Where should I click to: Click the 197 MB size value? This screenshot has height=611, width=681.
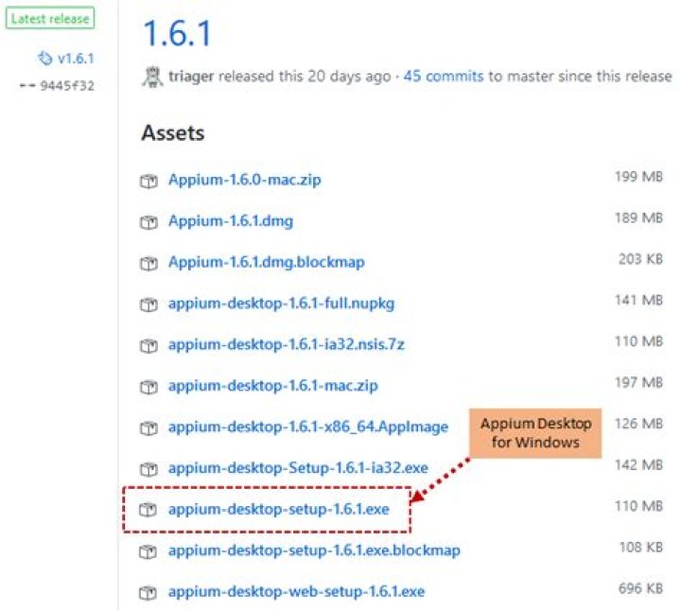(638, 382)
